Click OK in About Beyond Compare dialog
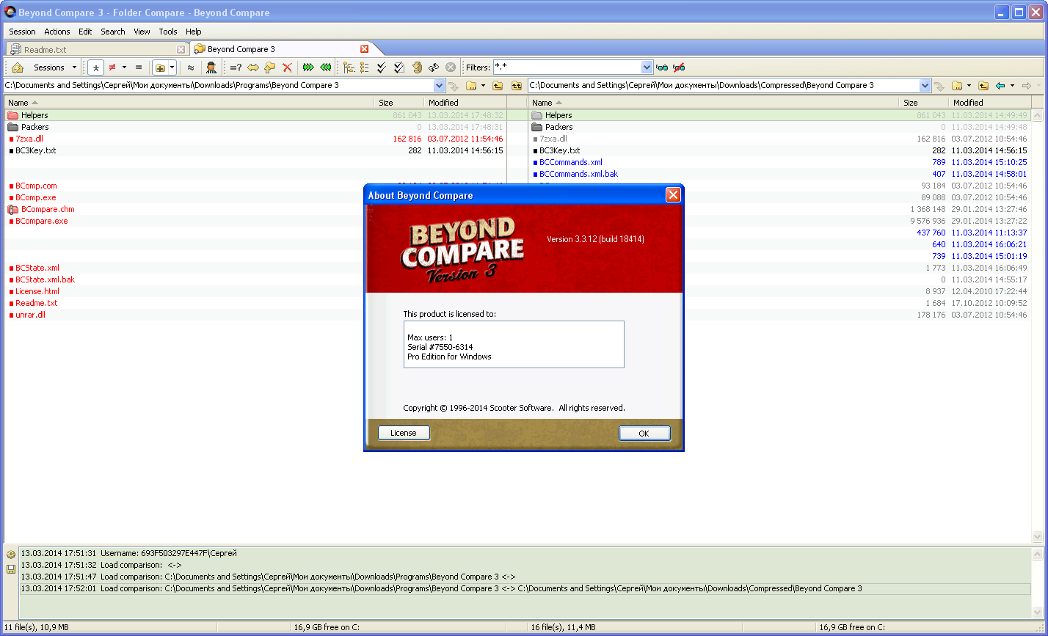The width and height of the screenshot is (1048, 636). (x=644, y=434)
